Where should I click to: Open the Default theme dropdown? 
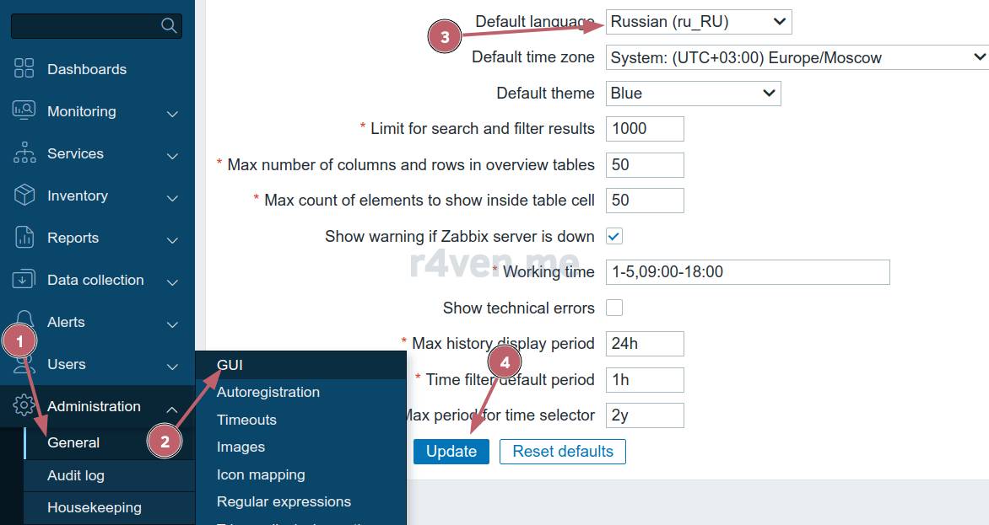click(693, 94)
